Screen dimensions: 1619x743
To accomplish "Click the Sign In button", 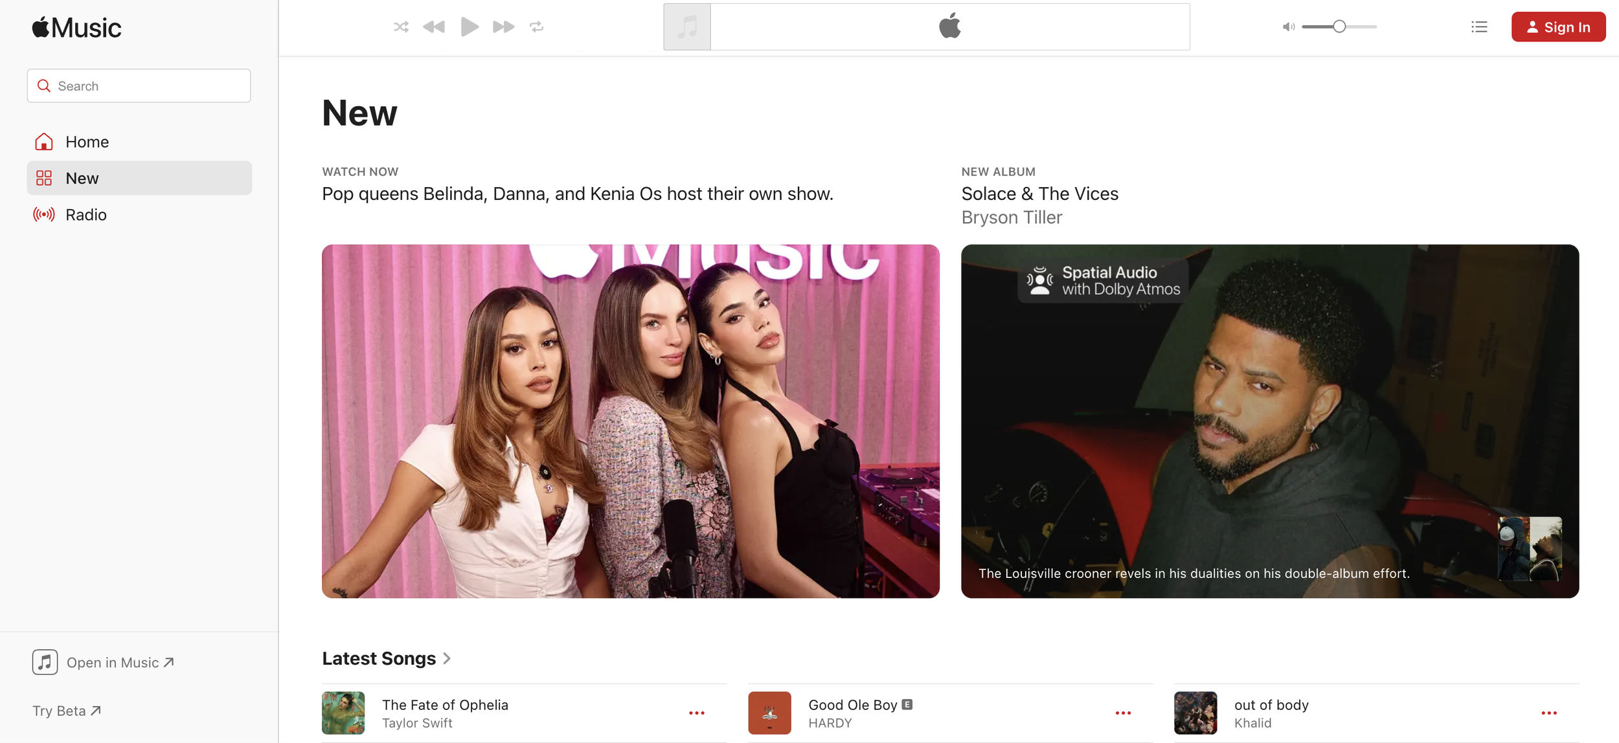I will [1557, 27].
